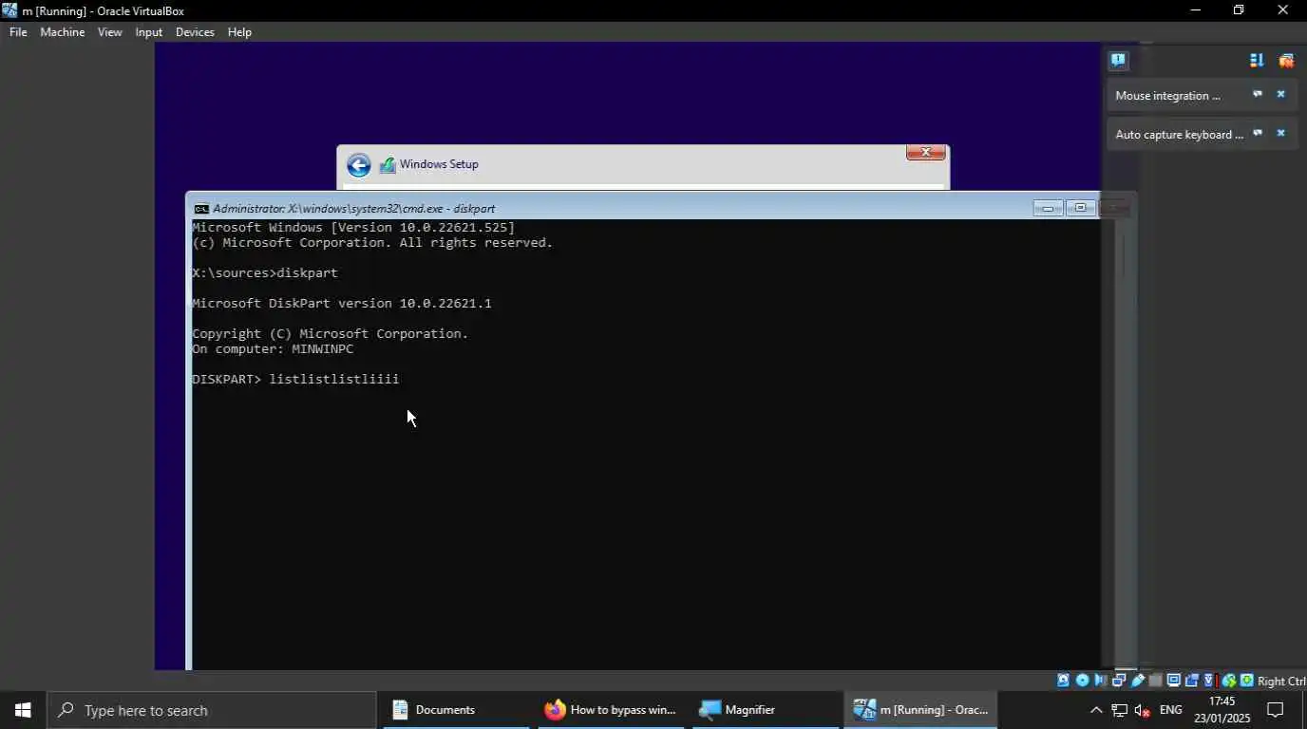Switch to the Firefox How to bypass window

pos(611,710)
